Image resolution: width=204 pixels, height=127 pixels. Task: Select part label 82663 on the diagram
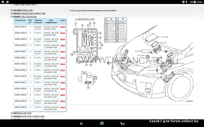181,74
